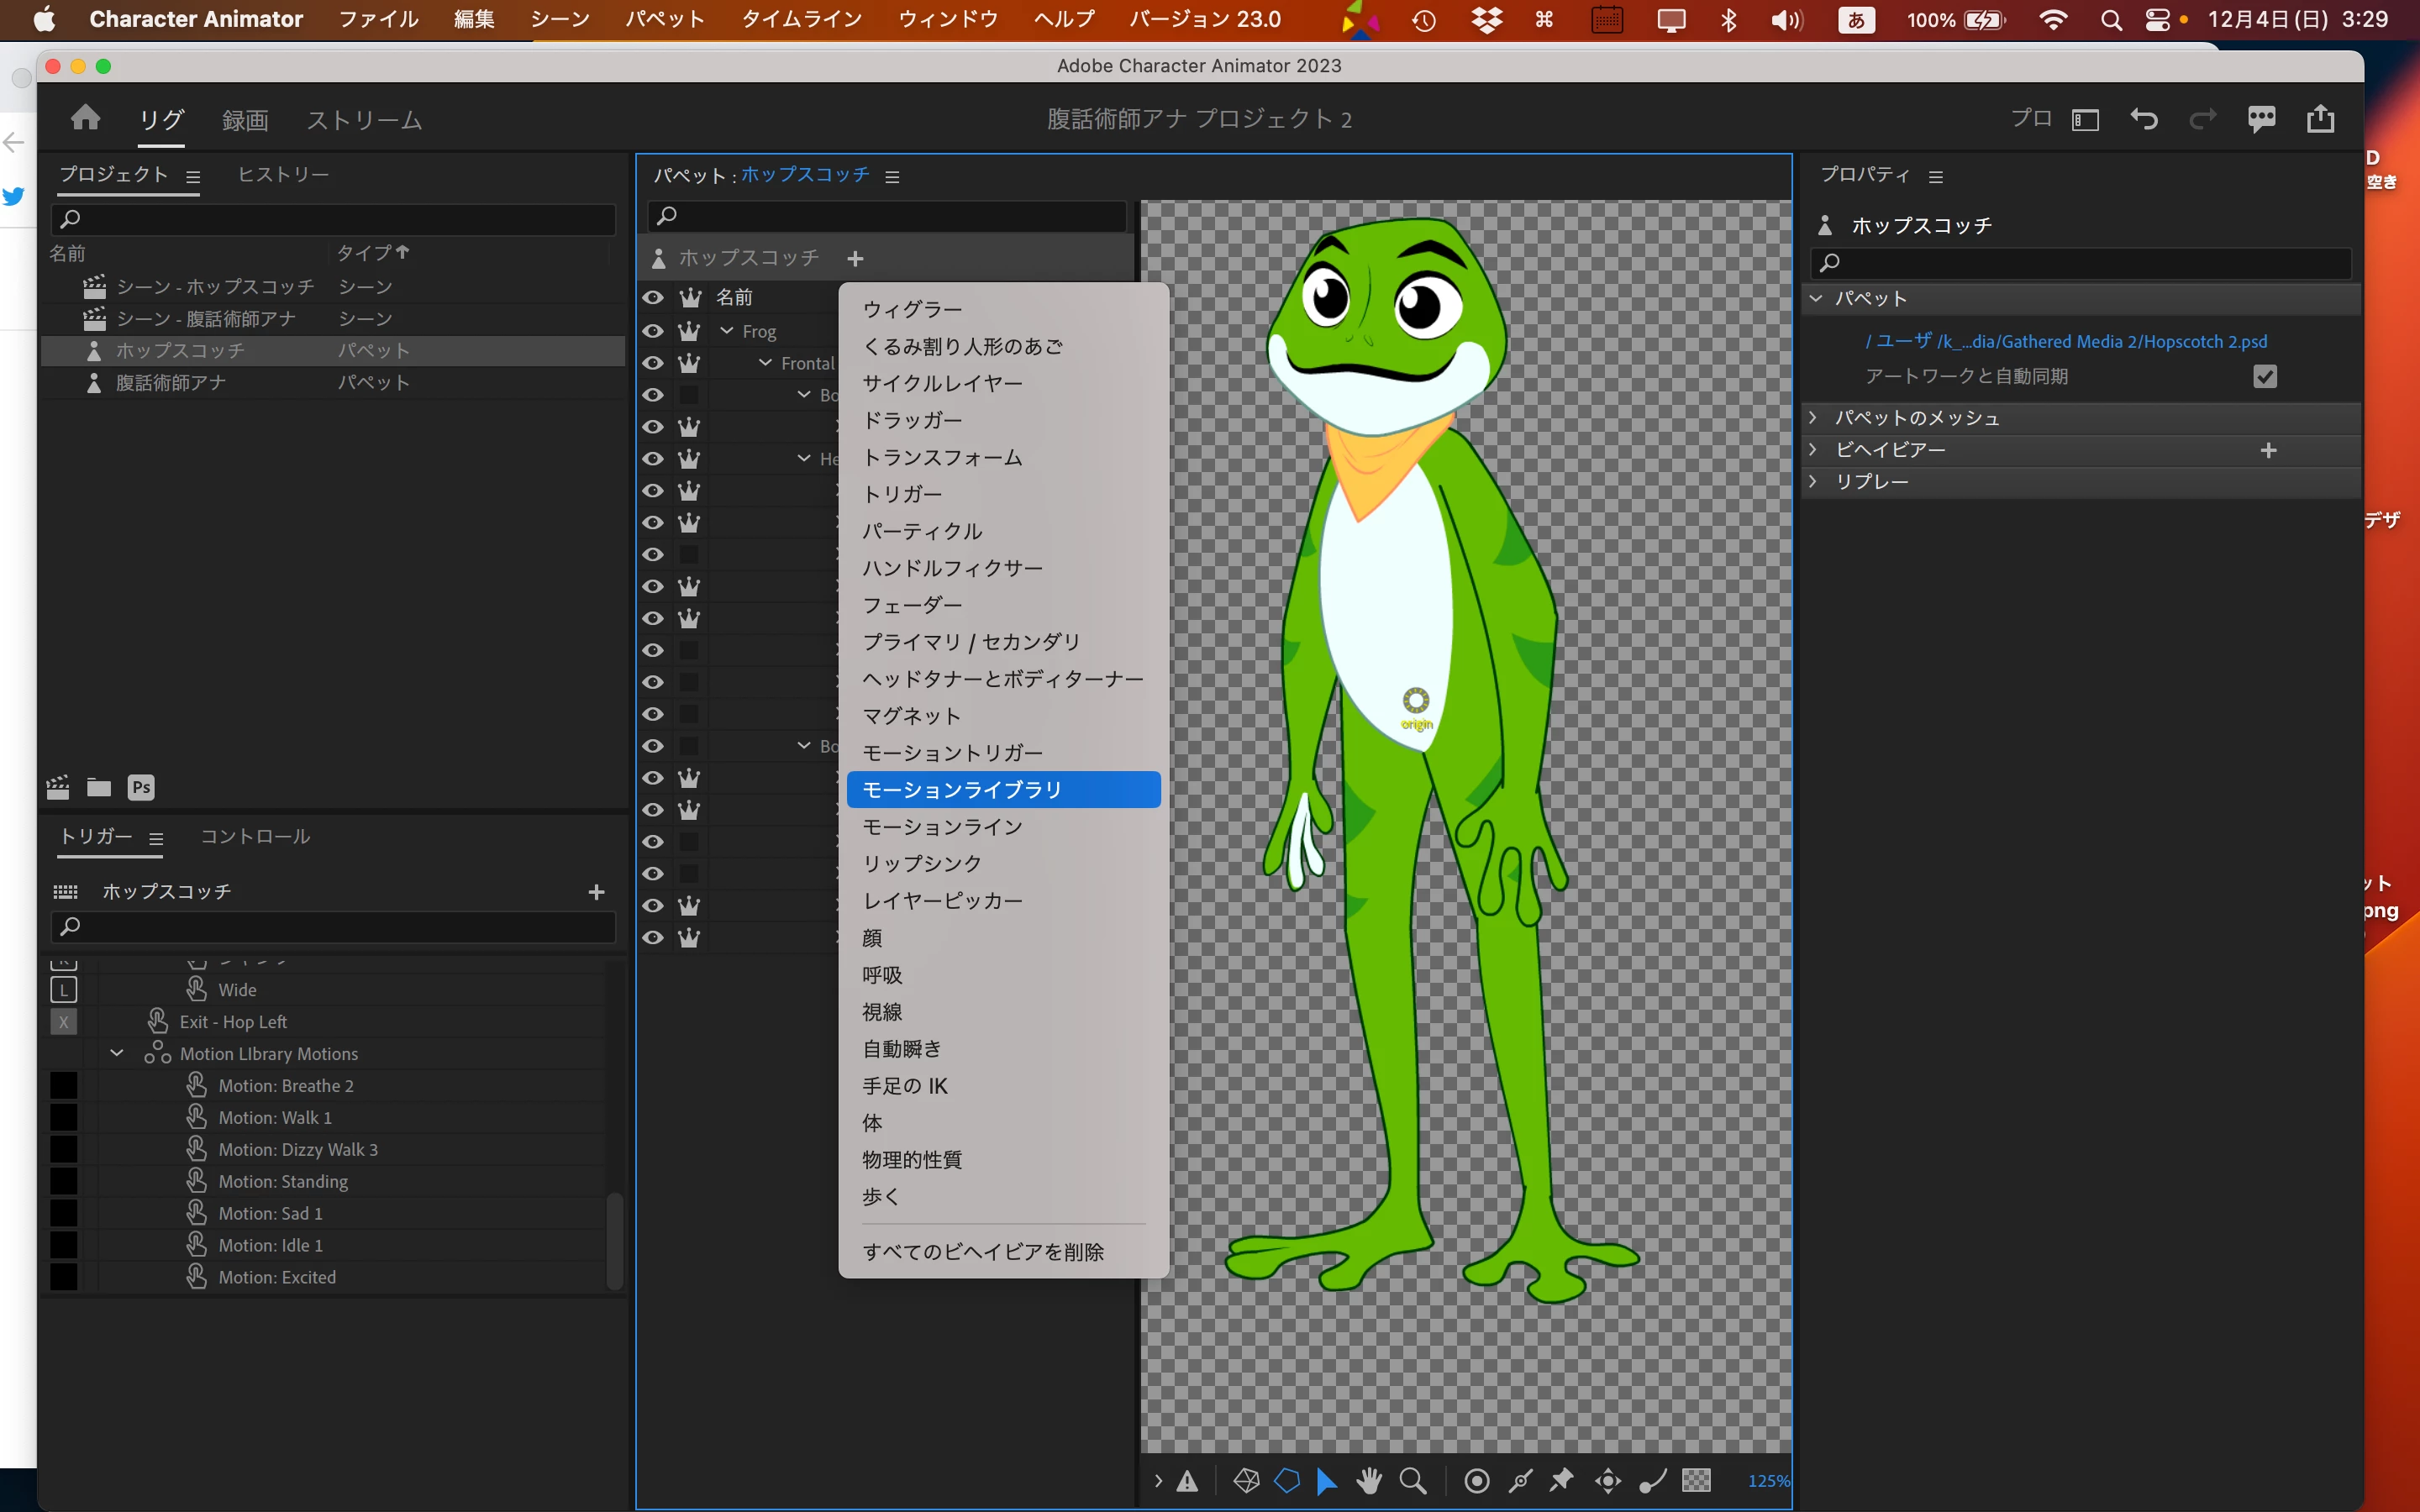
Task: Collapse the Motion Library Motions group
Action: point(117,1053)
